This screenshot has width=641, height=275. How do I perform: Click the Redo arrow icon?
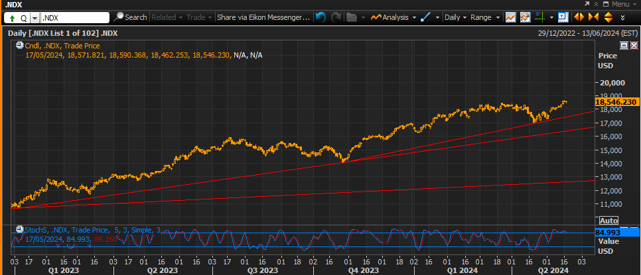(336, 17)
